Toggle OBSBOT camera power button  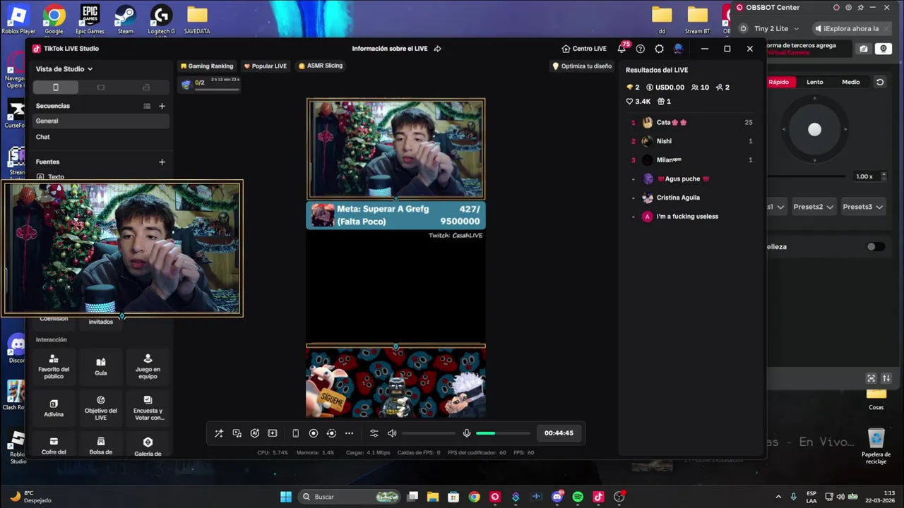pos(743,29)
